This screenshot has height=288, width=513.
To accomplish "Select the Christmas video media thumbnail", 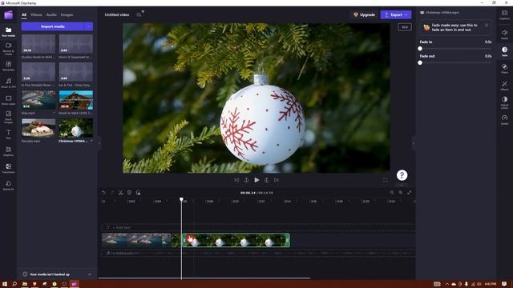I will pyautogui.click(x=76, y=128).
